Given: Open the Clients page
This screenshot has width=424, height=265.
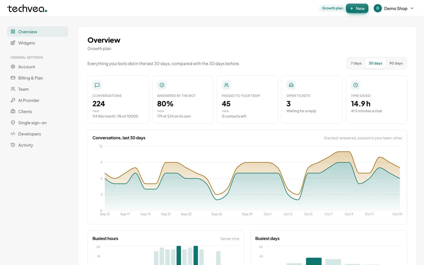Looking at the screenshot, I should click(x=38, y=112).
